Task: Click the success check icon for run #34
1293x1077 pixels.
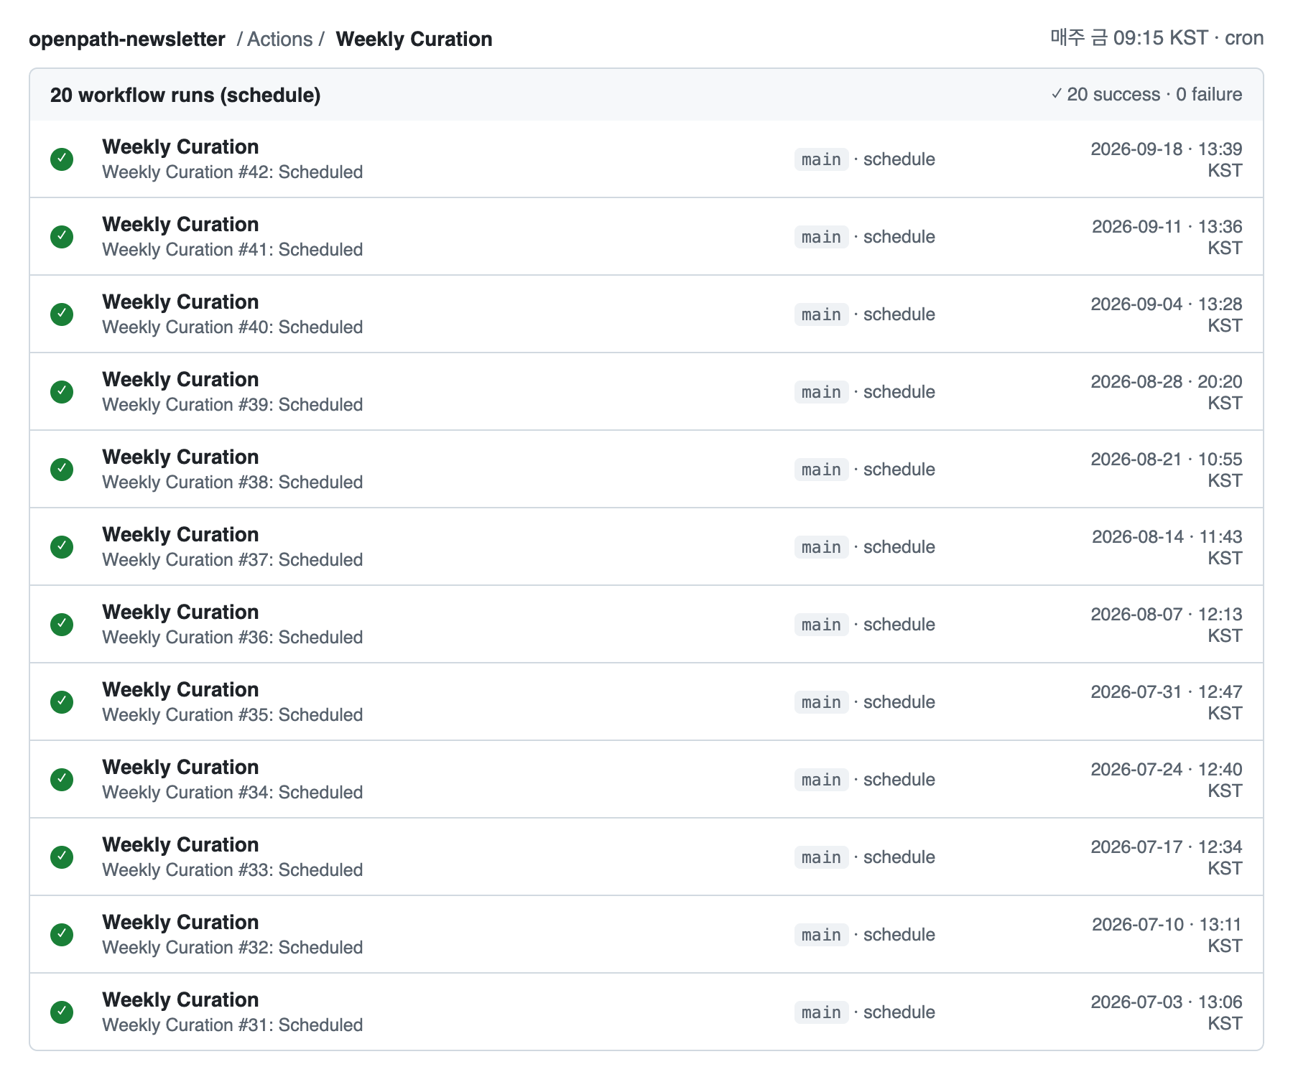Action: 62,780
